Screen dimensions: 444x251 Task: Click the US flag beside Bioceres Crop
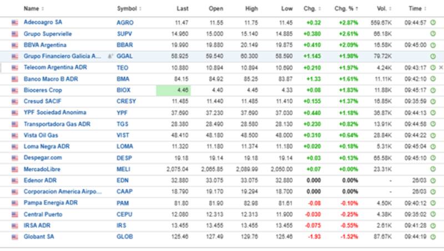(15, 90)
